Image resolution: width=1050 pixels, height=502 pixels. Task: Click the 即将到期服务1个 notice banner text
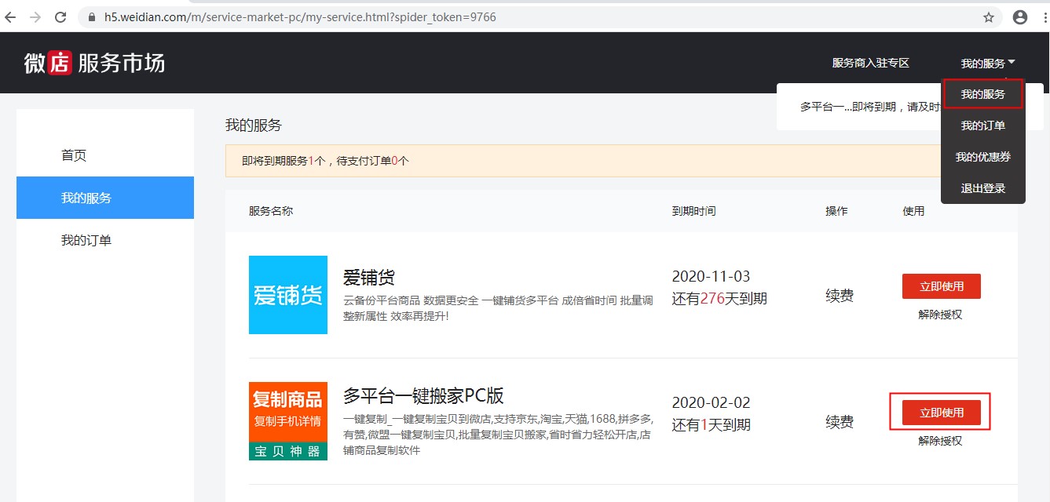326,161
